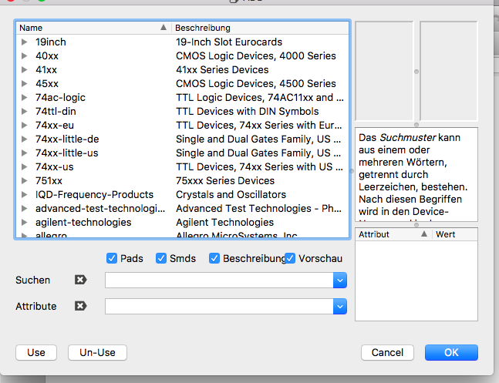Click description 'TTL Devices with DIN Symbols'
This screenshot has height=383, width=499.
coord(248,111)
